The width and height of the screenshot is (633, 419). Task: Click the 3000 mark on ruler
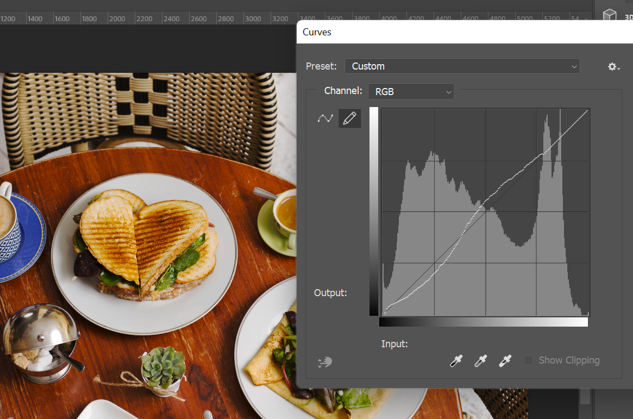click(253, 18)
